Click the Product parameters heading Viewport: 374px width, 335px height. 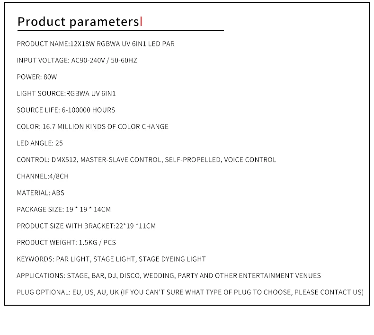(x=78, y=22)
